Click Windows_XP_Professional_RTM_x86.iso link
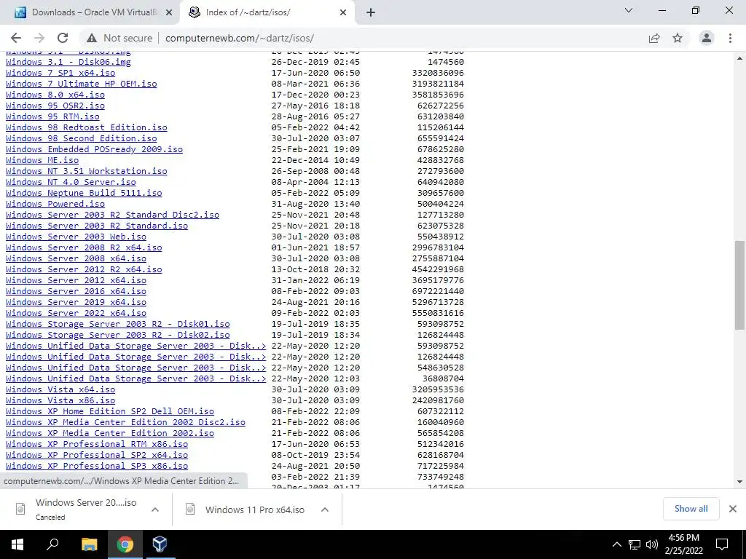 (x=97, y=445)
